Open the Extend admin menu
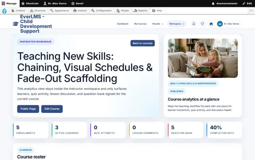This screenshot has height=160, width=255. (x=80, y=11)
